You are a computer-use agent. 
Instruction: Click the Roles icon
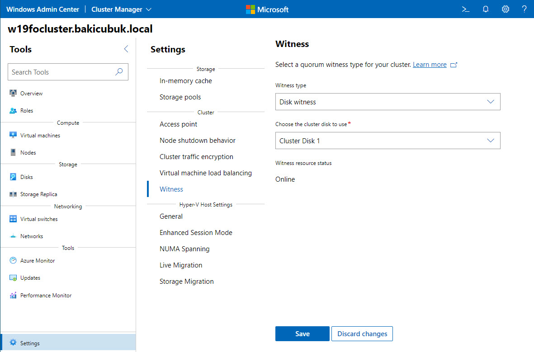tap(13, 110)
